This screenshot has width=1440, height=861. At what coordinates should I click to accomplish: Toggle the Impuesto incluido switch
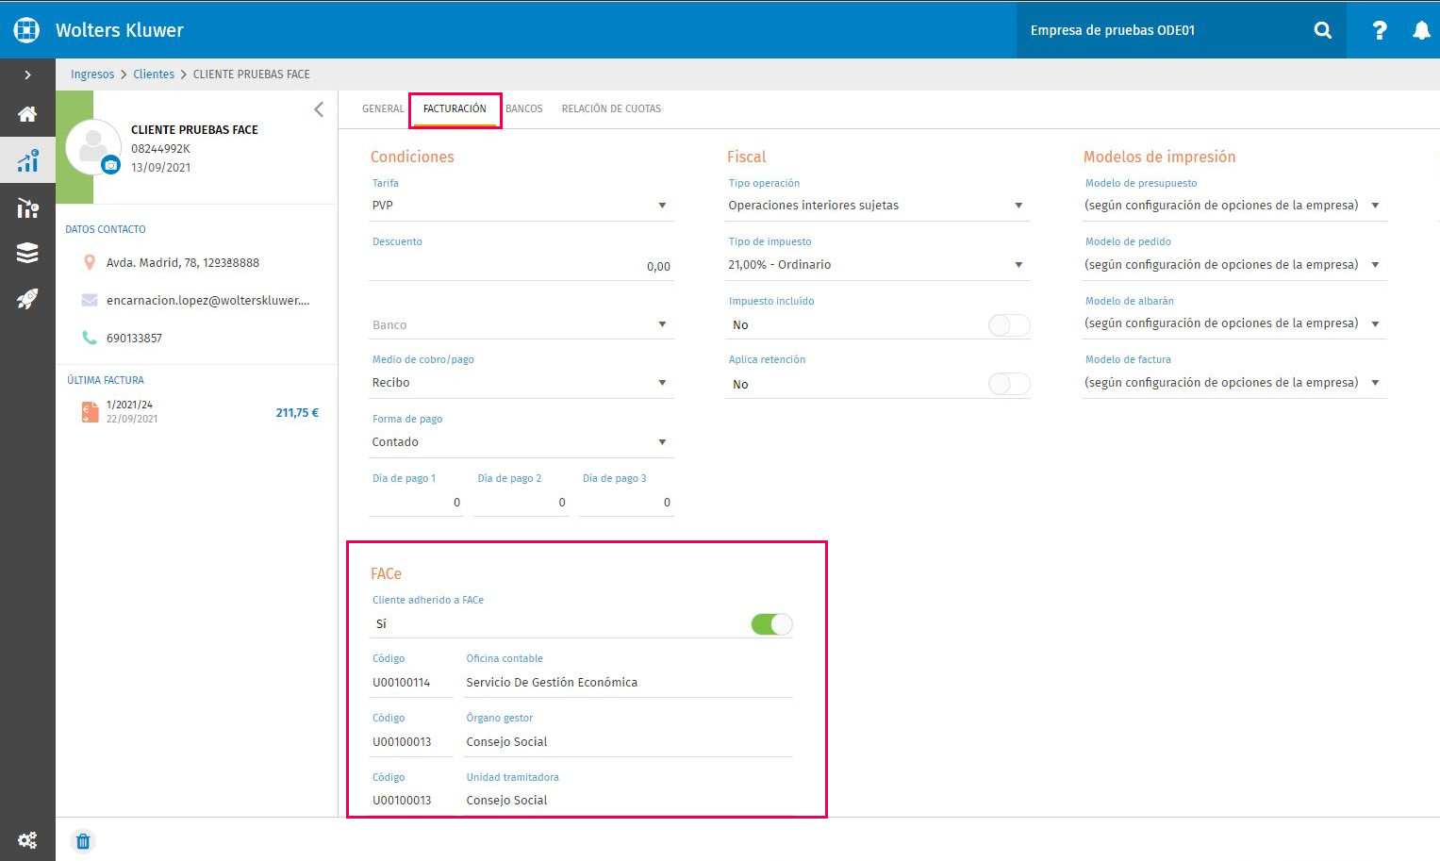point(1008,325)
